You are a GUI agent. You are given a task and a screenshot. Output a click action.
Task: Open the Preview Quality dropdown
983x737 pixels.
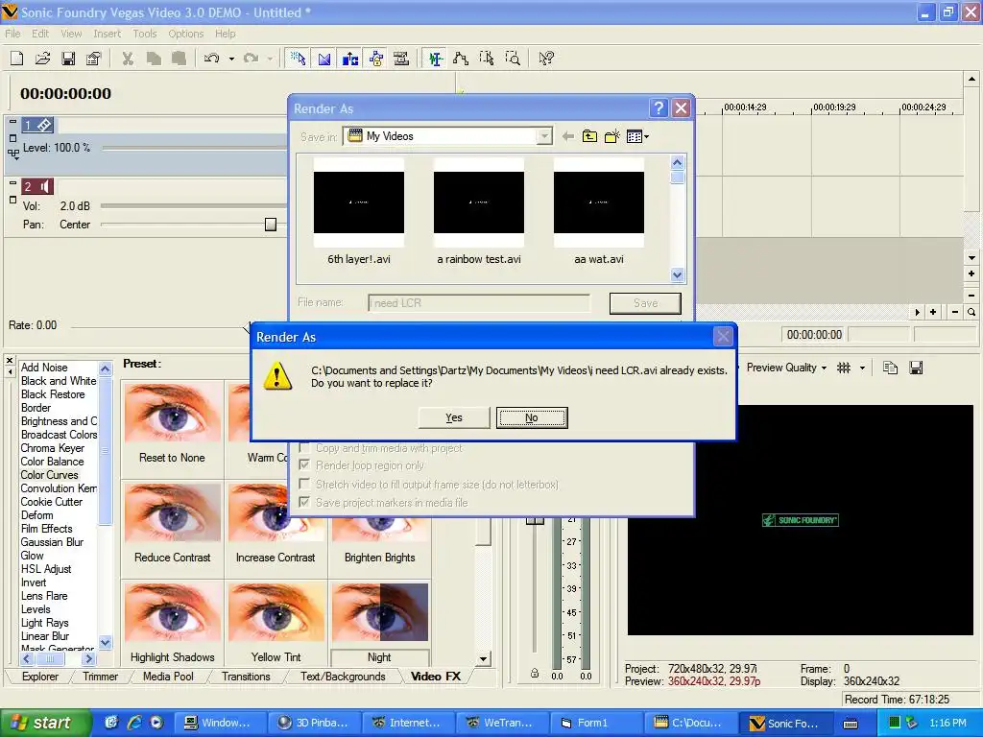[786, 368]
